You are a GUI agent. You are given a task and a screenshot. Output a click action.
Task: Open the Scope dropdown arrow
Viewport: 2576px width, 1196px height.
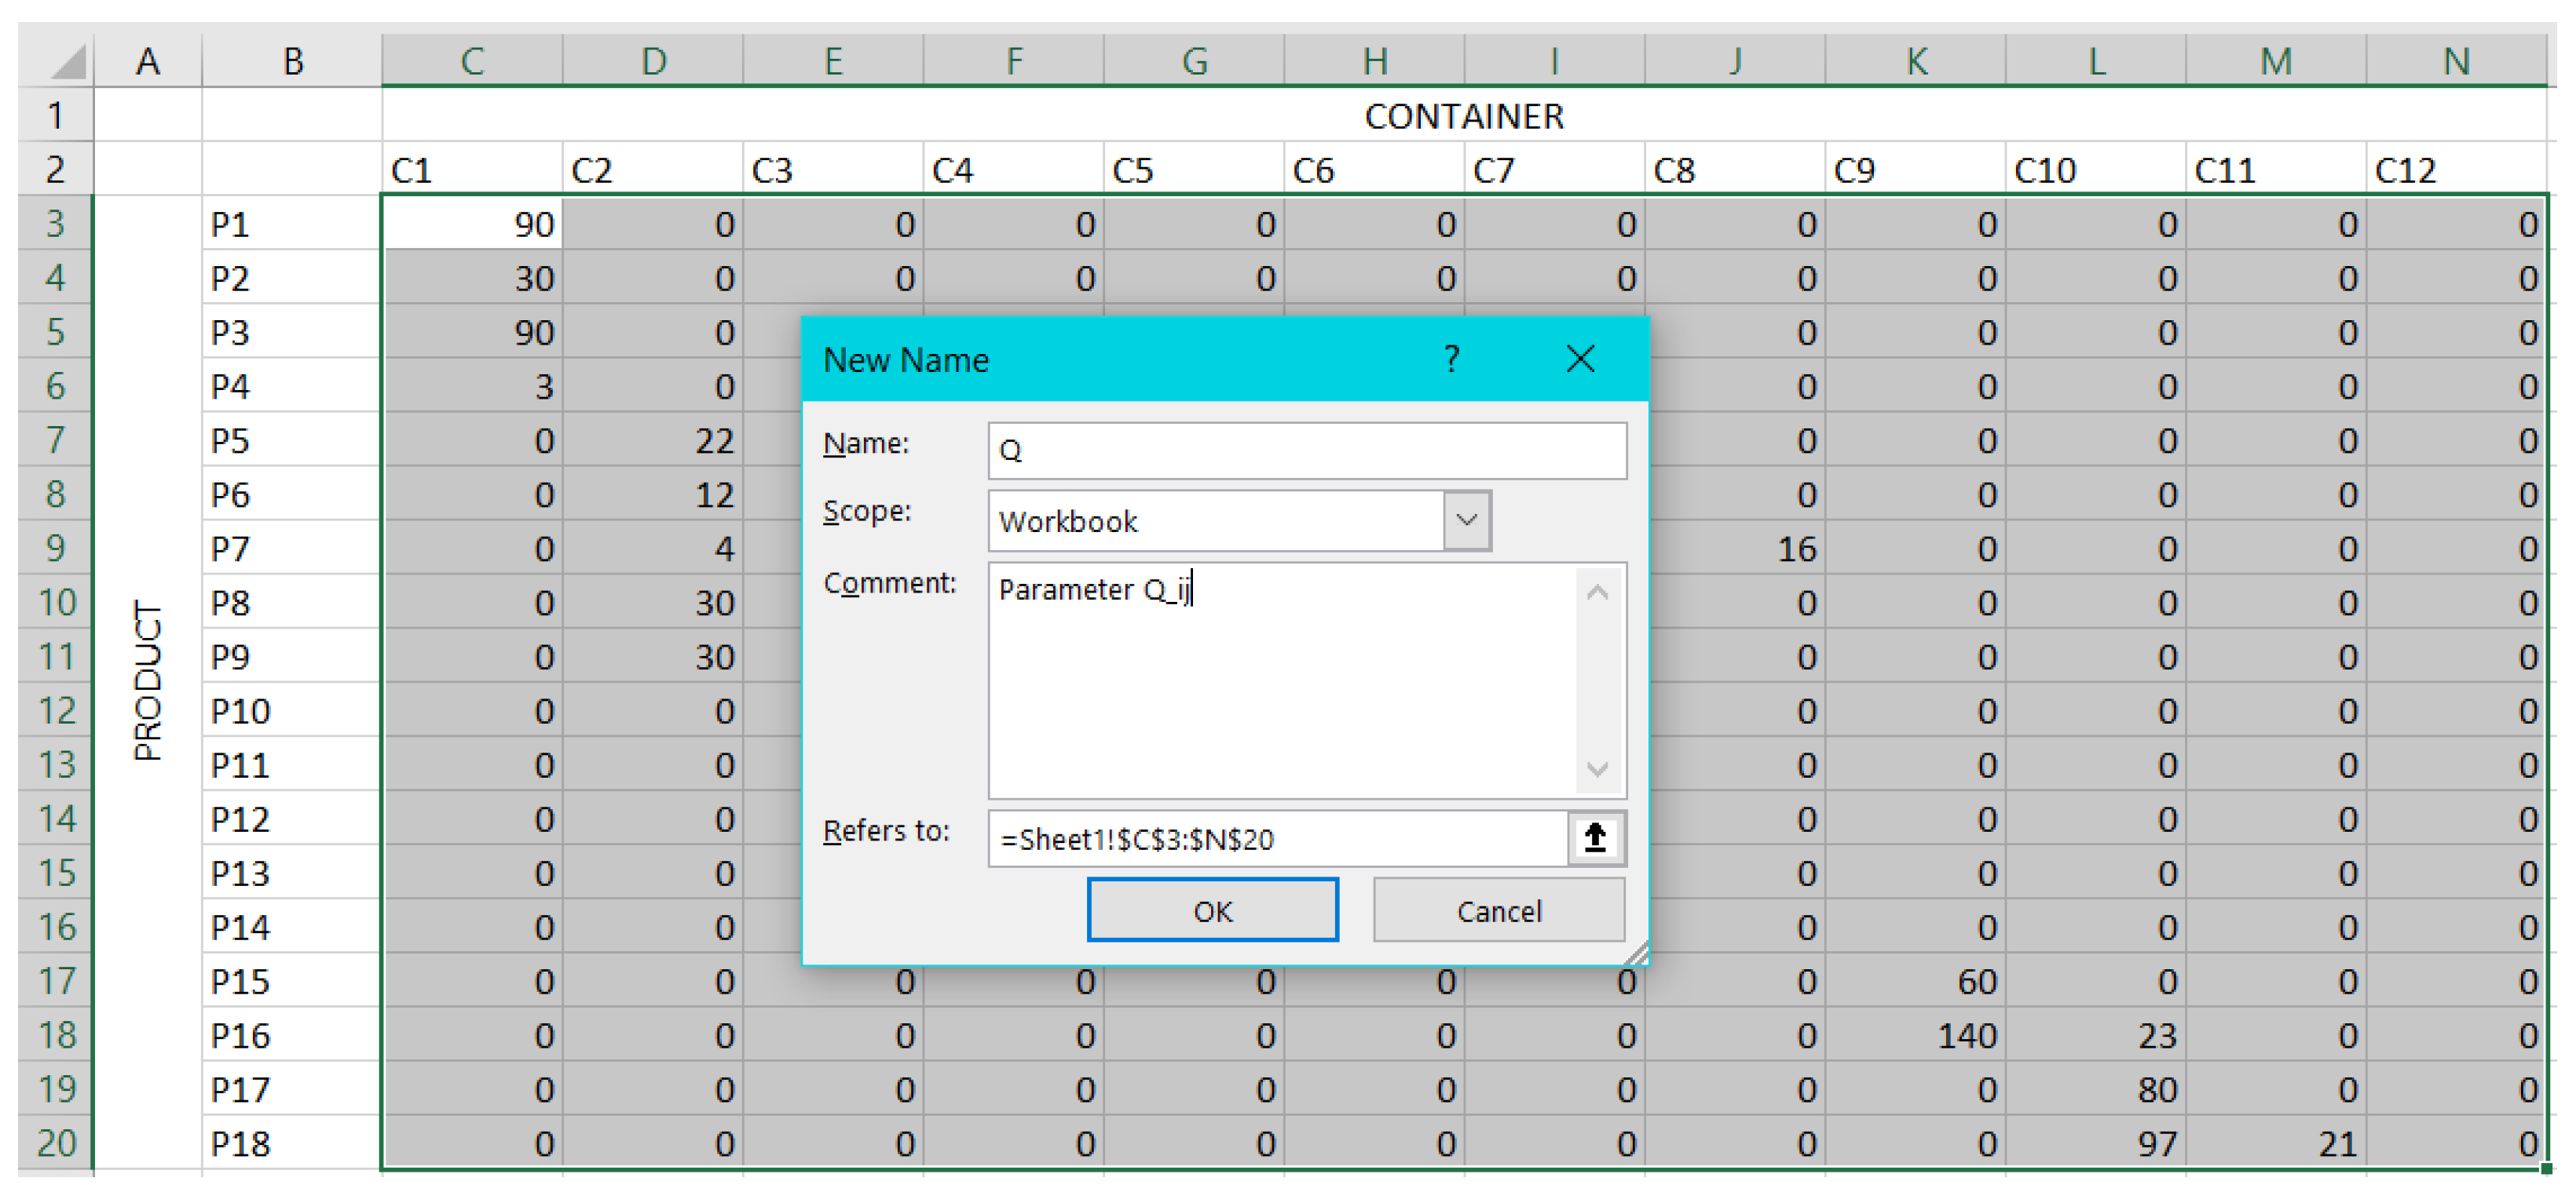(1466, 520)
